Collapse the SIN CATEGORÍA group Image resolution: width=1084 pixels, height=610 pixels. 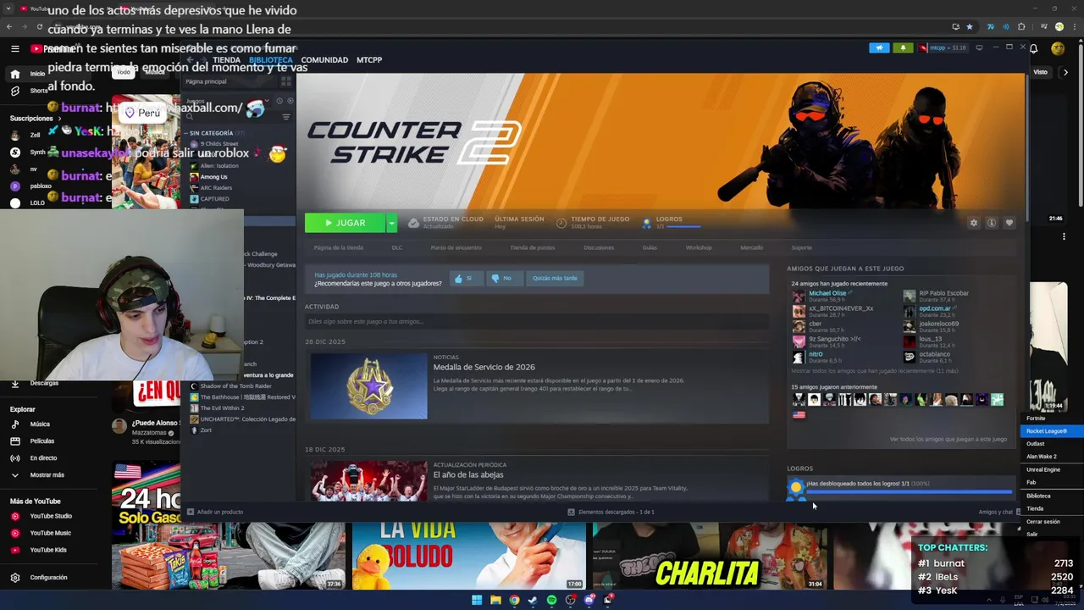click(x=210, y=133)
